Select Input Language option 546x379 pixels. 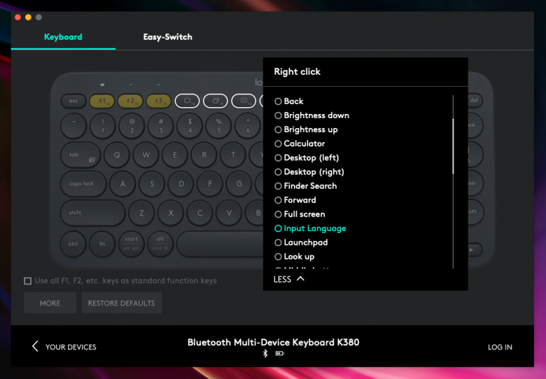(310, 229)
